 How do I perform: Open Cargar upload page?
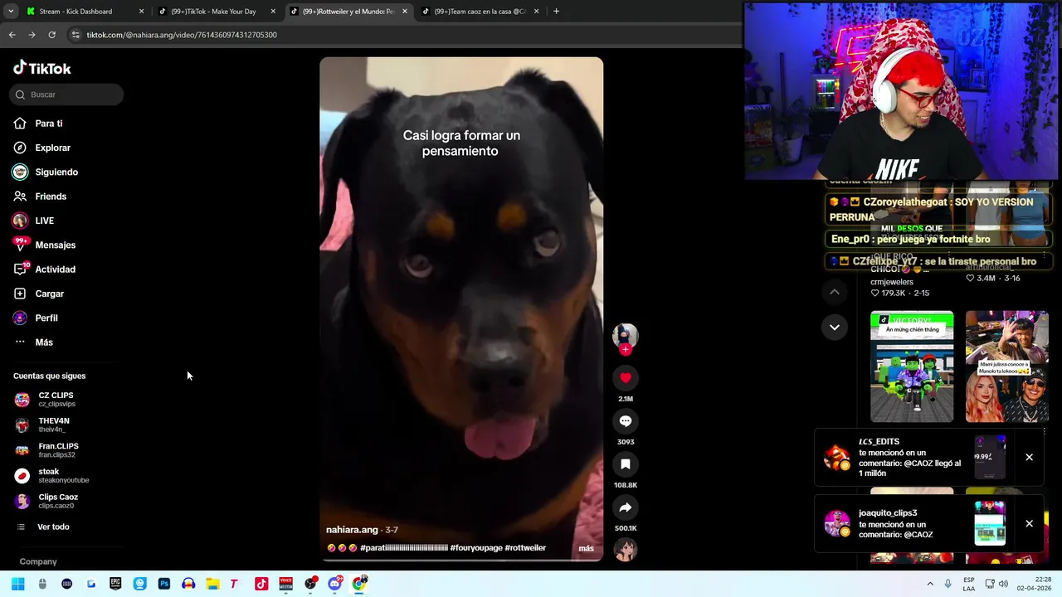click(x=50, y=294)
